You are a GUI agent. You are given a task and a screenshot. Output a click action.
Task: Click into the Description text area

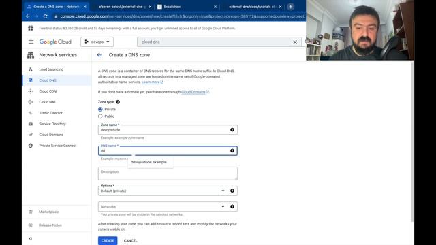pos(168,174)
